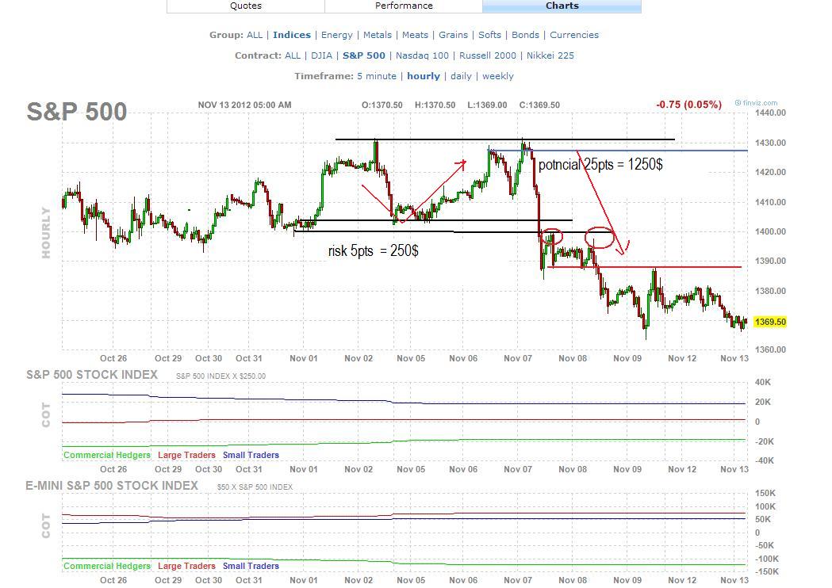Switch timeframe to 5 minute

377,76
